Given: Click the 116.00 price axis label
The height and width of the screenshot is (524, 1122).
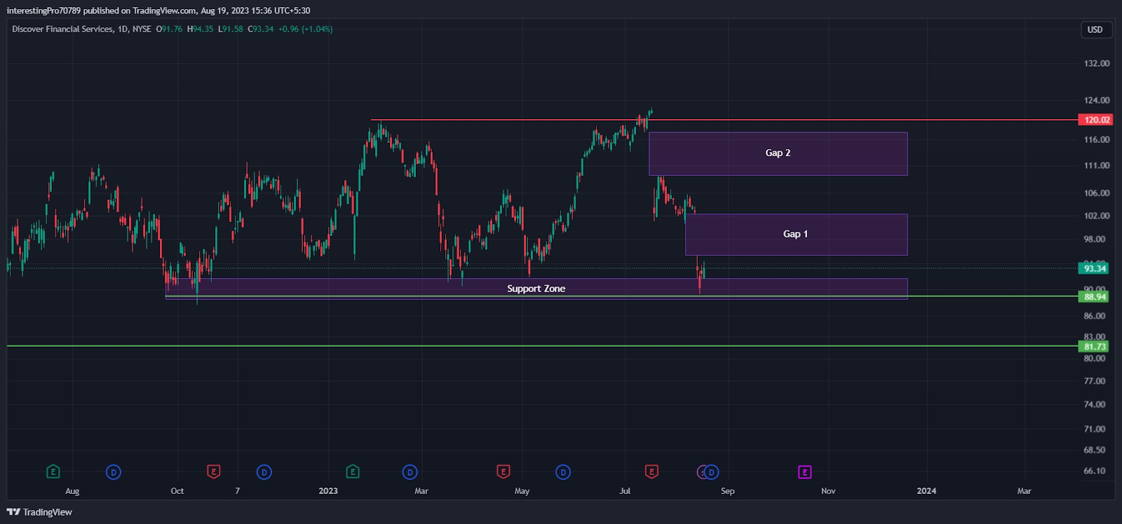Looking at the screenshot, I should (1097, 139).
